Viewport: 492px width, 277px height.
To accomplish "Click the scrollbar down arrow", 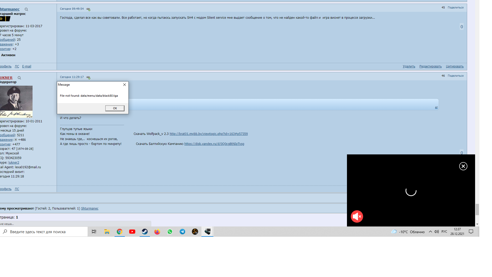I will click(x=477, y=224).
